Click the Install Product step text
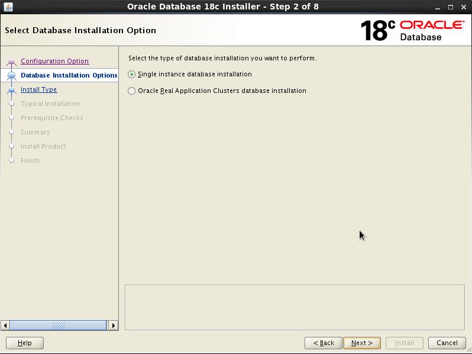 [x=43, y=146]
